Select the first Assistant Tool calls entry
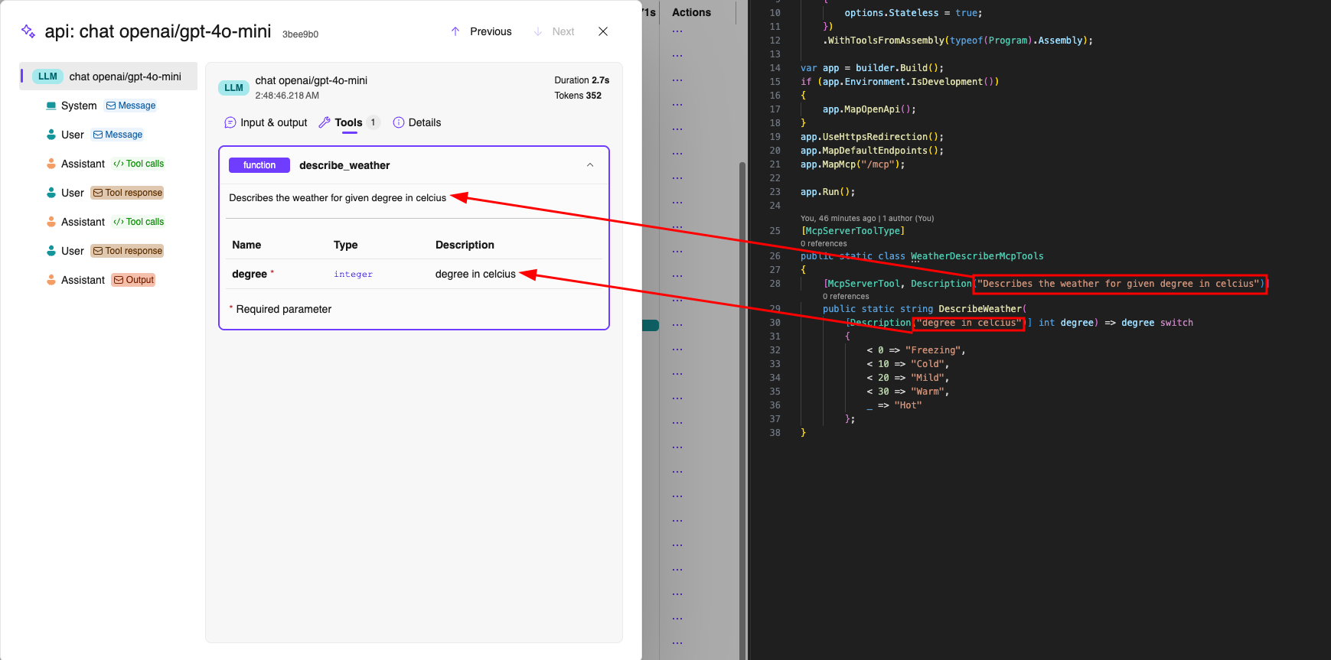 click(139, 164)
